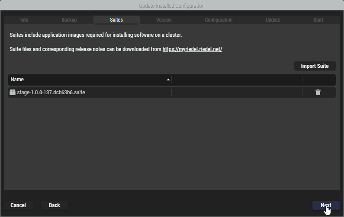
Task: Click the empty area below the suite list
Action: coord(172,143)
